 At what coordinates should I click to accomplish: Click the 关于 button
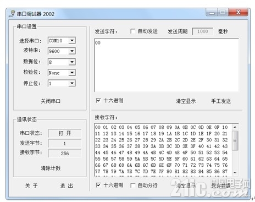[31, 185]
